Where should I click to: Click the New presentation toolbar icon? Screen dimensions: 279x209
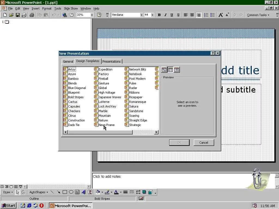[x=5, y=15]
